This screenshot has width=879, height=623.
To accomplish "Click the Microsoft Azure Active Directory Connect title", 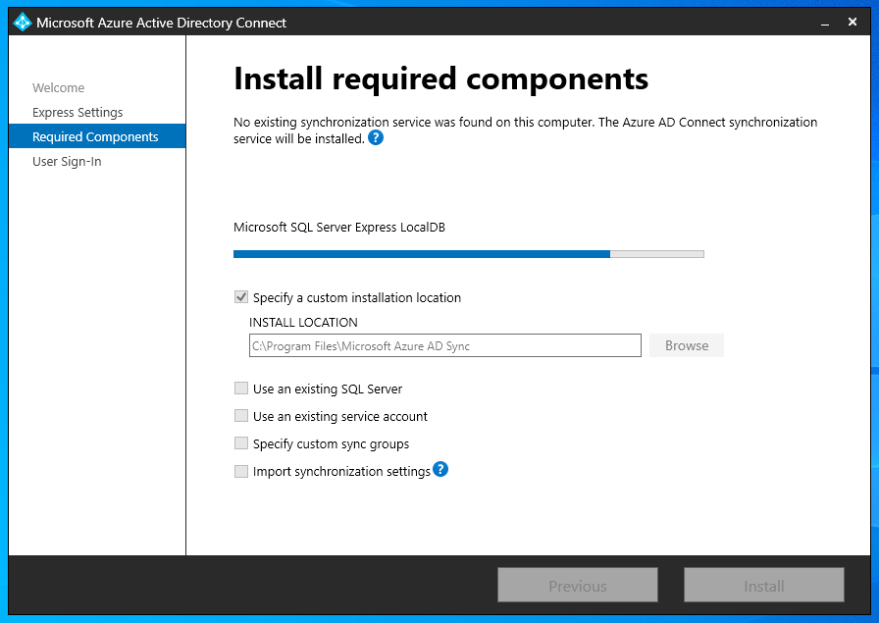I will 162,23.
